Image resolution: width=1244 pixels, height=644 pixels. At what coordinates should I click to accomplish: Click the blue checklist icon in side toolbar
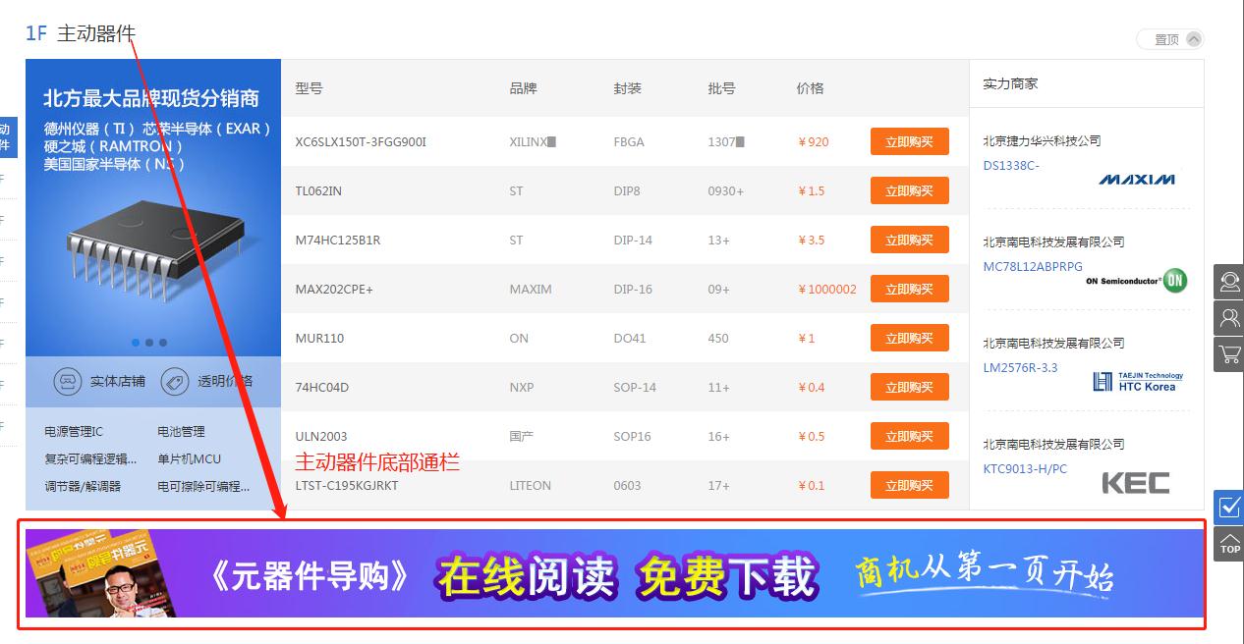click(x=1229, y=507)
